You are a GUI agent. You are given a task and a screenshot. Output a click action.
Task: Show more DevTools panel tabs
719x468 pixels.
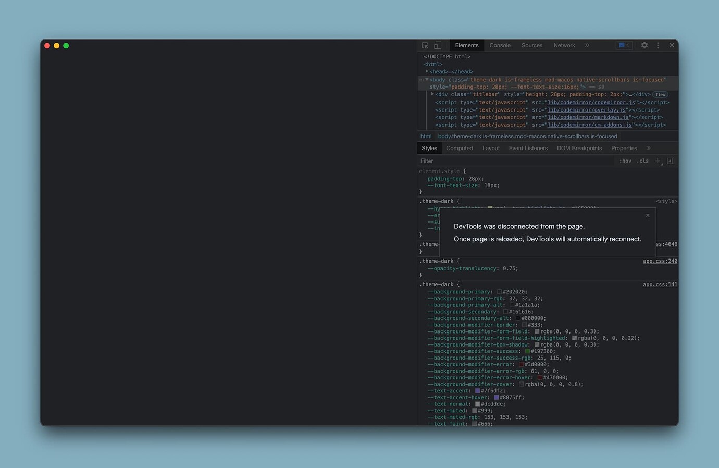coord(587,46)
